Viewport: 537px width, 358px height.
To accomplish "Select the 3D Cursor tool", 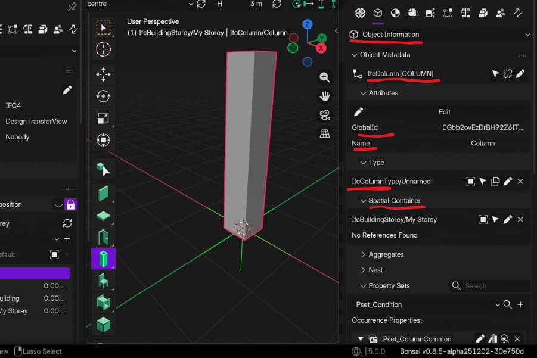I will click(103, 50).
